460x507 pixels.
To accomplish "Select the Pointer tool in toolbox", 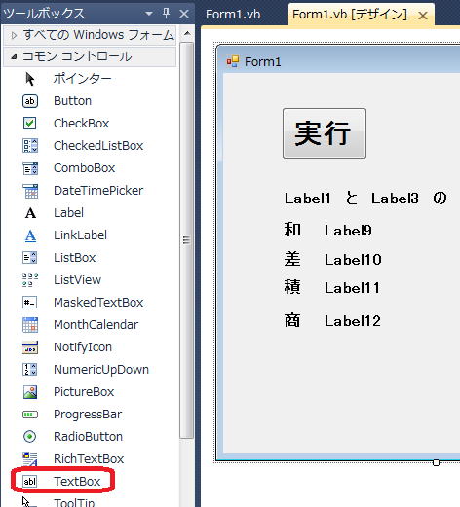I will pyautogui.click(x=30, y=79).
